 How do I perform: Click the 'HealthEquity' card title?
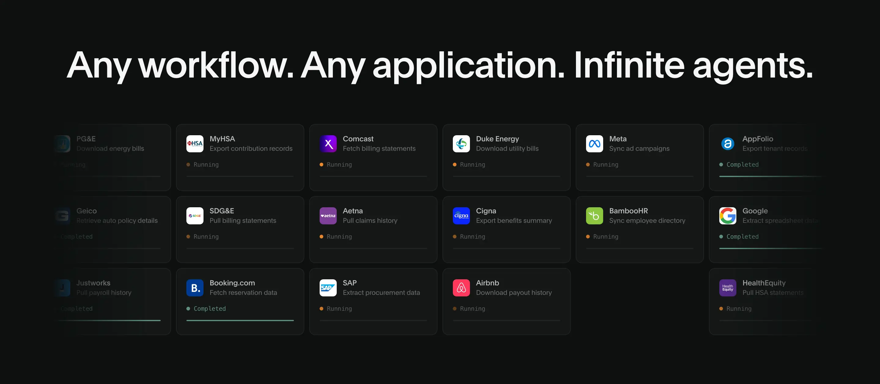click(x=764, y=283)
